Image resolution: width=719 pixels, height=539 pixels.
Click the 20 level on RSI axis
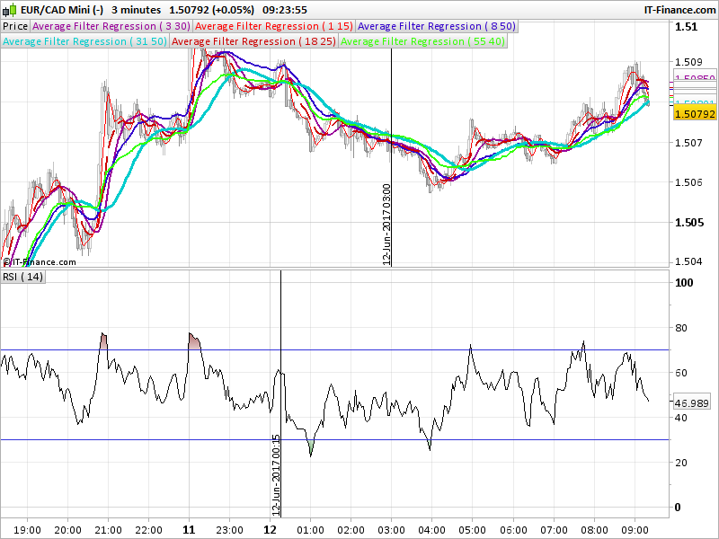pyautogui.click(x=681, y=463)
